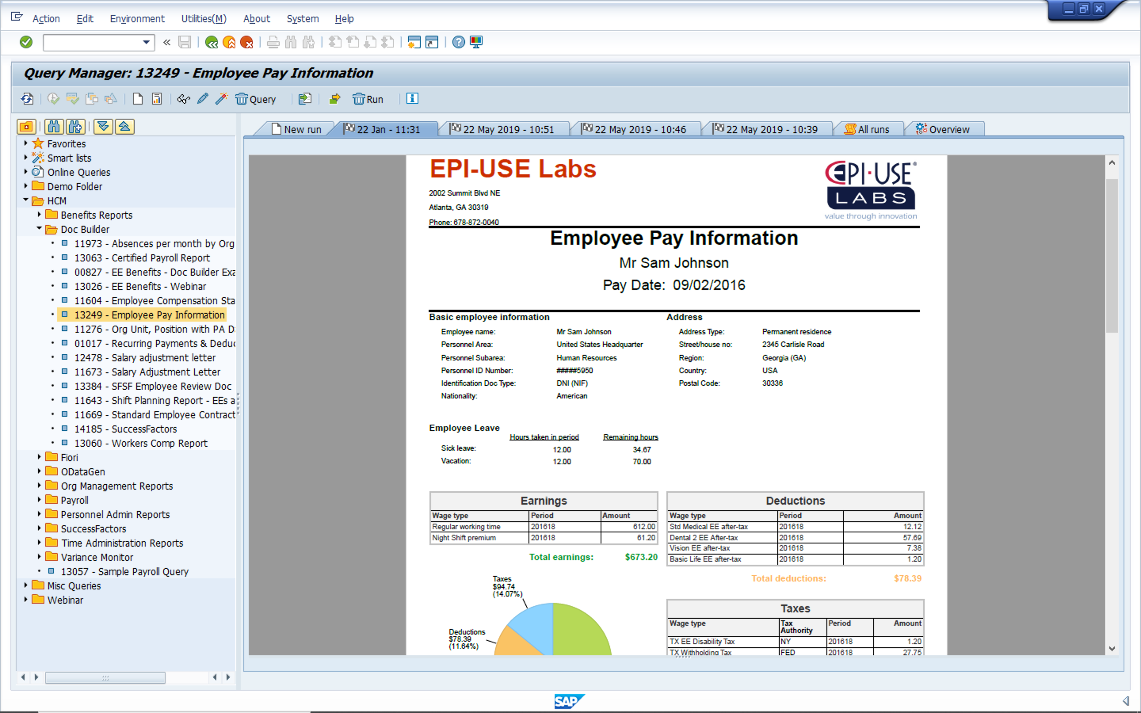Click the Collapse All arrows icon above tree

[124, 126]
